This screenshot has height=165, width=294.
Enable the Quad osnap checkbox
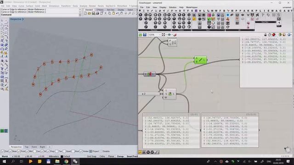pyautogui.click(x=64, y=151)
